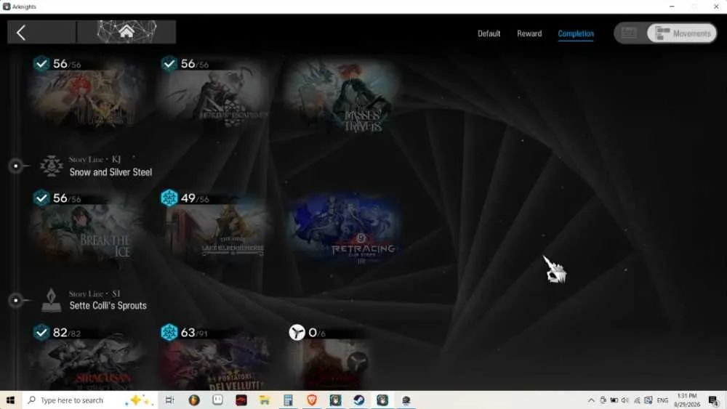Click the snowflake badge next to 49/56
Screen dimensions: 727x409
[x=169, y=198]
